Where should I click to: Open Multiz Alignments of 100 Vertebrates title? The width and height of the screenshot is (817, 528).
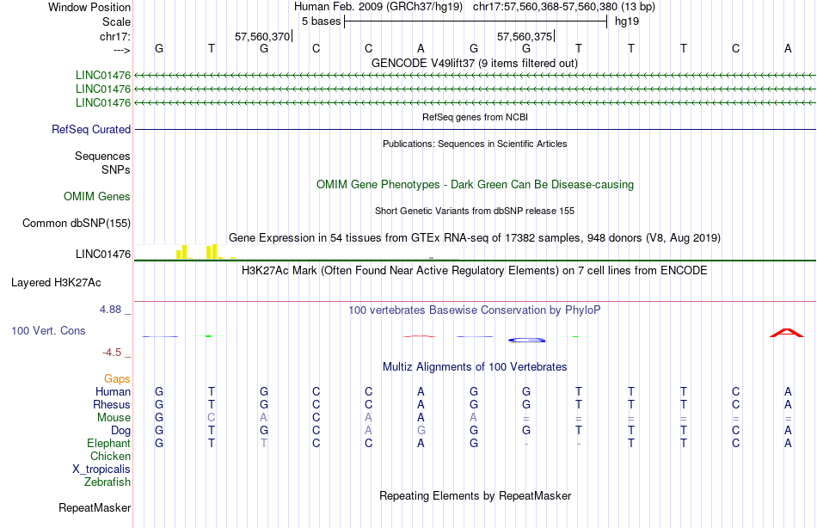475,367
